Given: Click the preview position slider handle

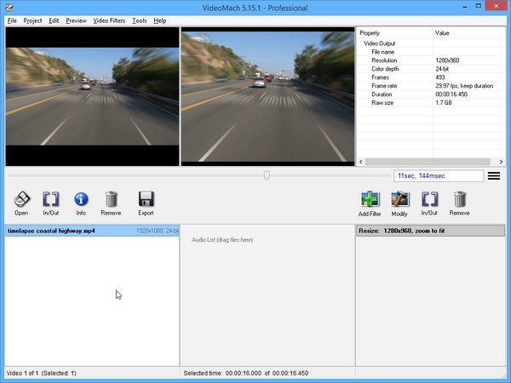Looking at the screenshot, I should [267, 175].
